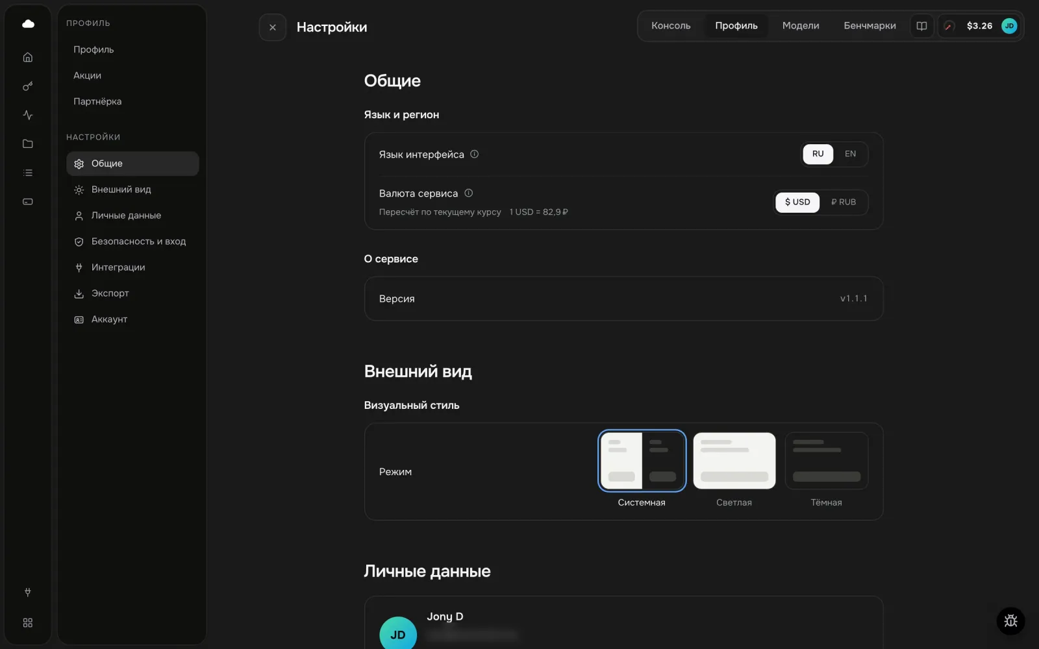Screen dimensions: 1039x649
Task: Click the cloud logo icon
Action: tap(28, 24)
